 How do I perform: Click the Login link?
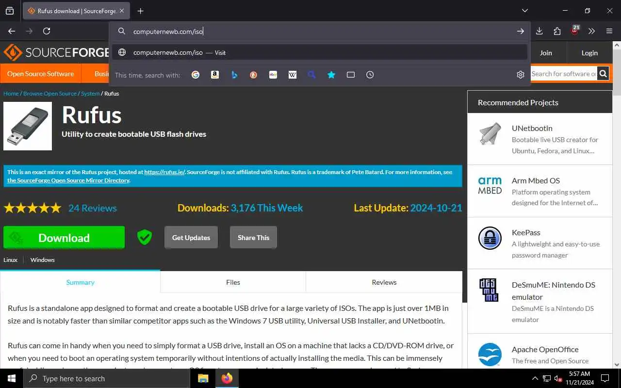click(589, 53)
